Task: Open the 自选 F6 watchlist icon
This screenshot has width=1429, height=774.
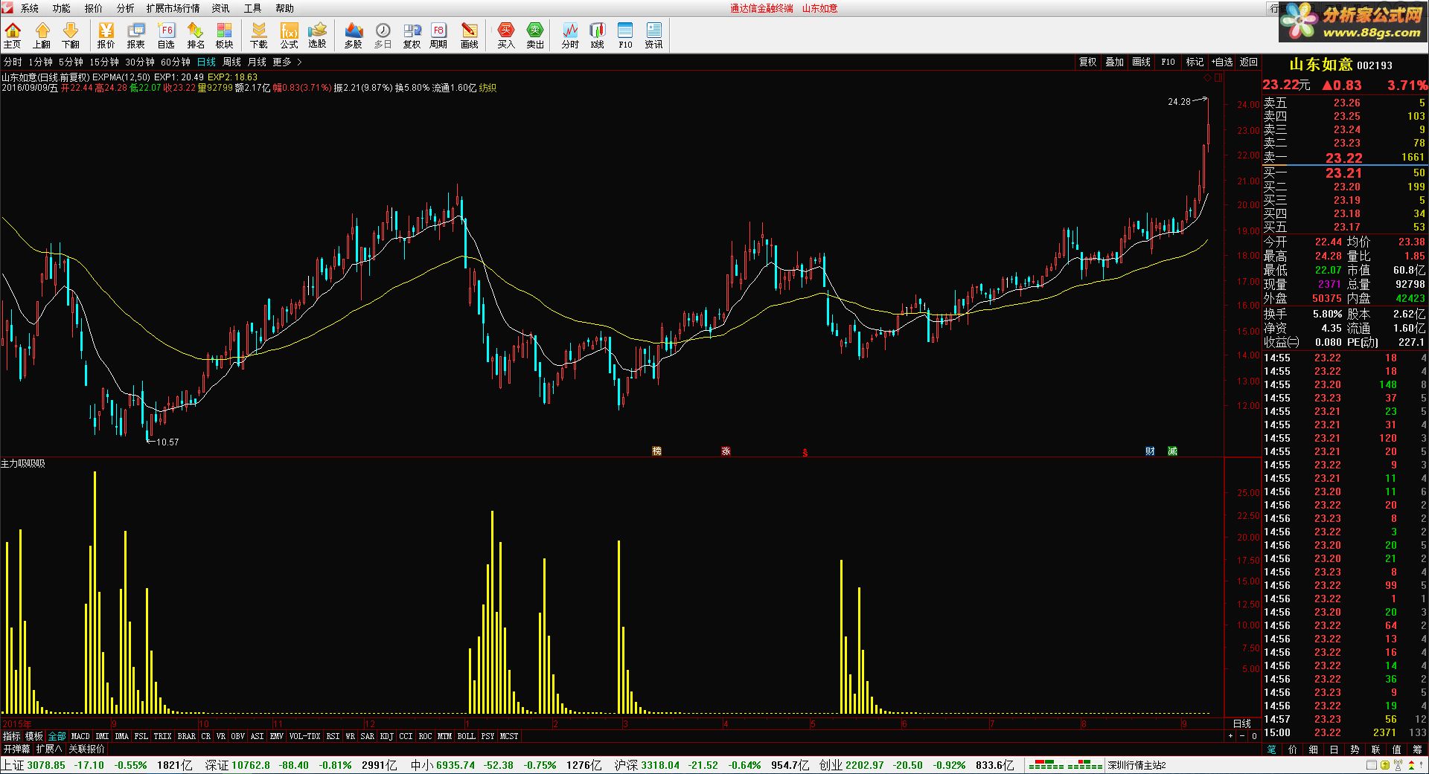Action: pos(166,35)
